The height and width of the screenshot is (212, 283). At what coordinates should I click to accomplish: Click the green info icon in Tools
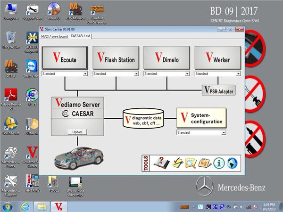tap(218, 163)
